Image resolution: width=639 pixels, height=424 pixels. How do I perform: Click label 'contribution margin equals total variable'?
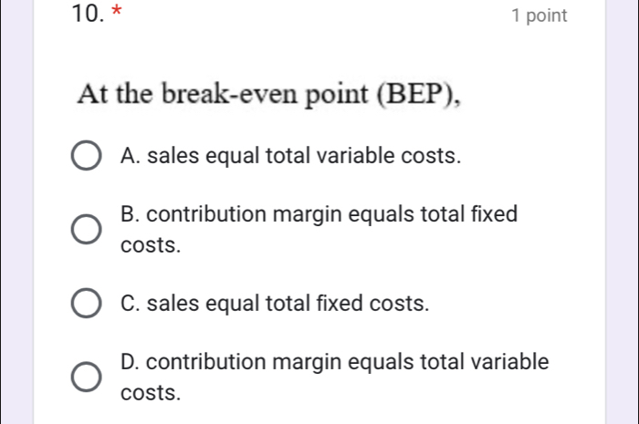click(347, 362)
